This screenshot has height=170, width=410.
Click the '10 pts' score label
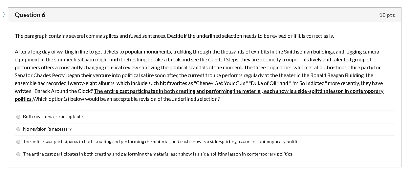(387, 15)
